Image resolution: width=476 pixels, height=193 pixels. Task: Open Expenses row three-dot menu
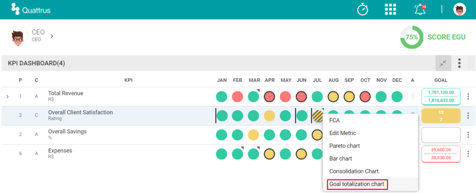tap(468, 154)
